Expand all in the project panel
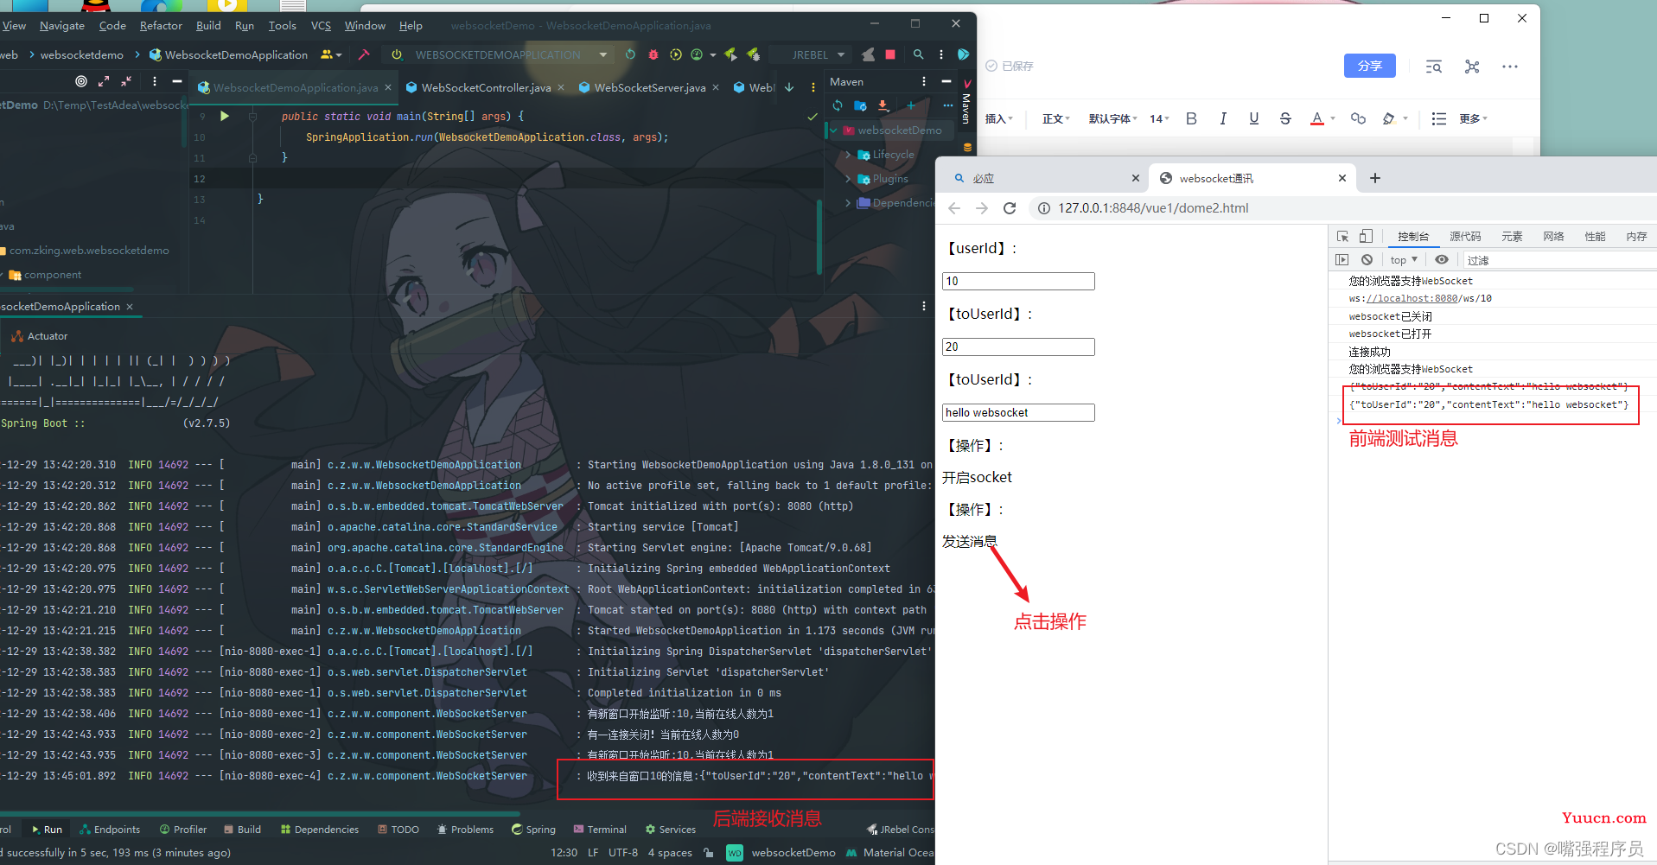The width and height of the screenshot is (1657, 865). [x=104, y=81]
